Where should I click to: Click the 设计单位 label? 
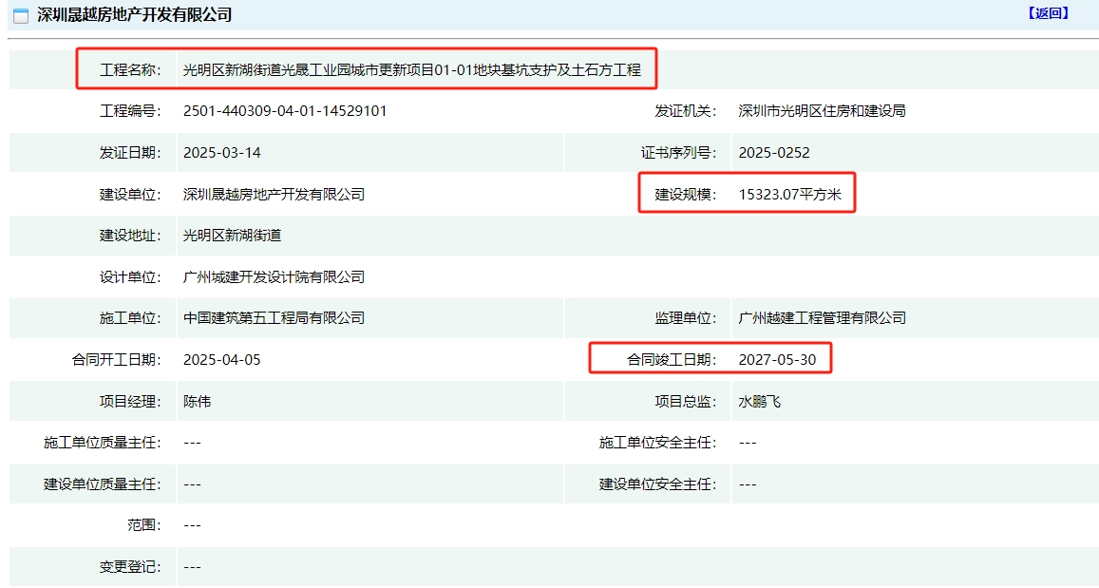point(130,276)
